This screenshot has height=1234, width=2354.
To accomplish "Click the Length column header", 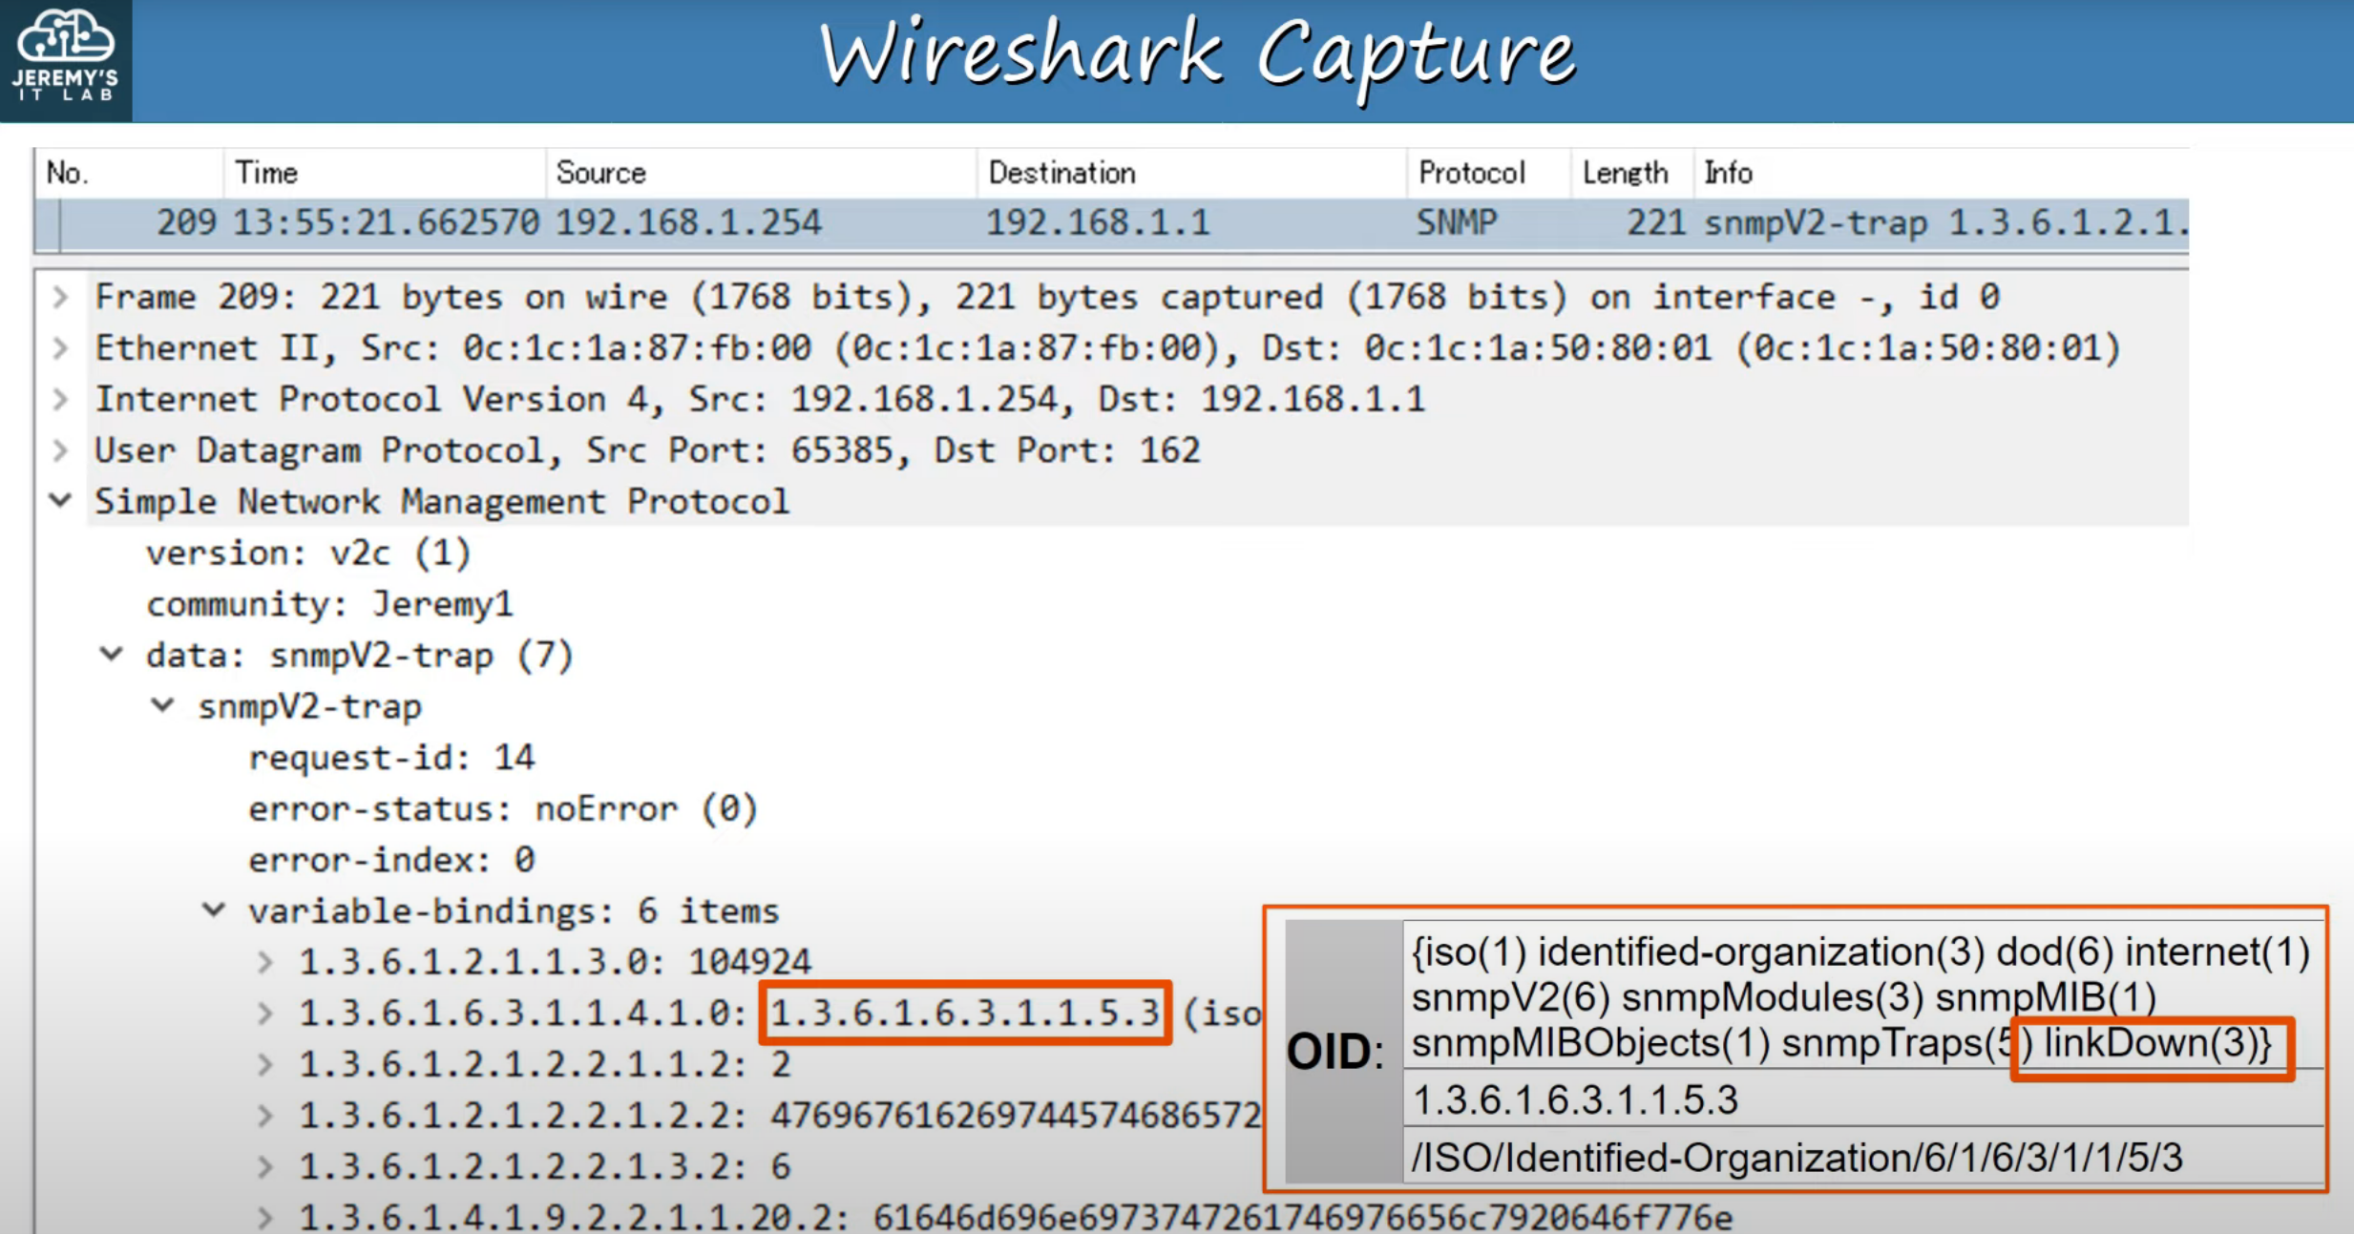I will 1625,173.
